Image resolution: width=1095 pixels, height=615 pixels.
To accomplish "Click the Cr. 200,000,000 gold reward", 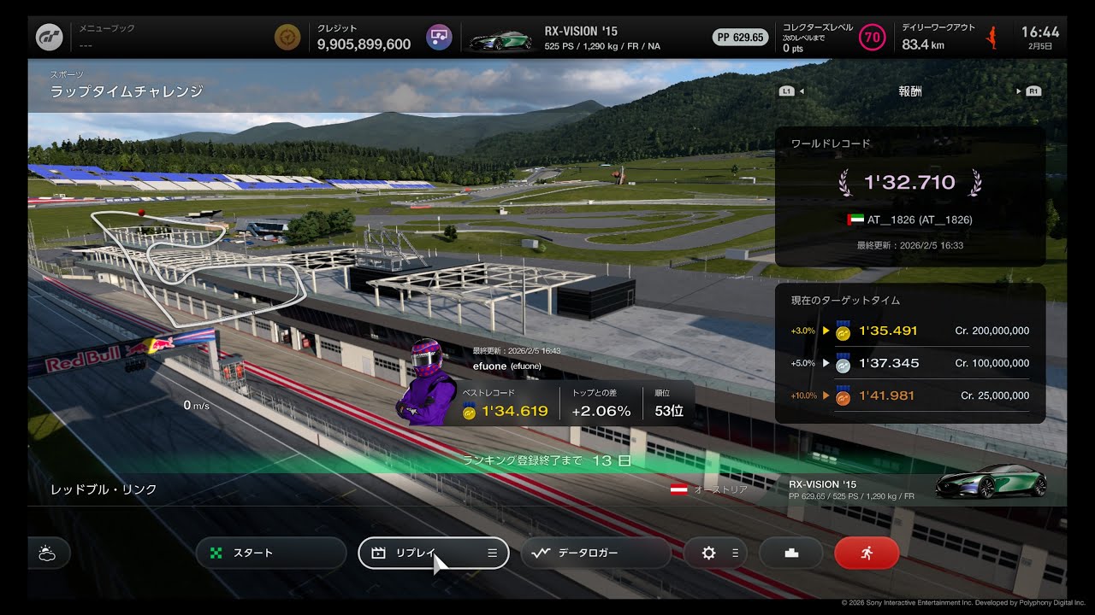I will [991, 331].
